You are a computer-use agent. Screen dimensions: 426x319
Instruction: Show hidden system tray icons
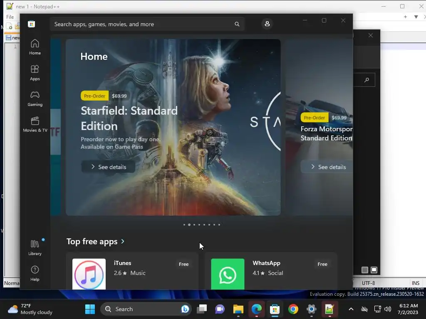351,309
